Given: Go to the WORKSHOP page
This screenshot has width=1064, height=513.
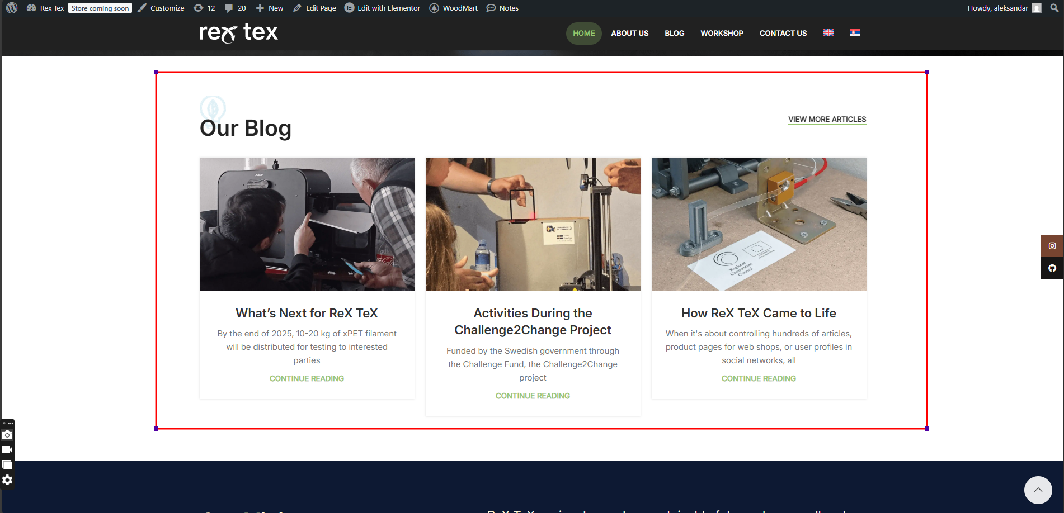Looking at the screenshot, I should (x=722, y=33).
